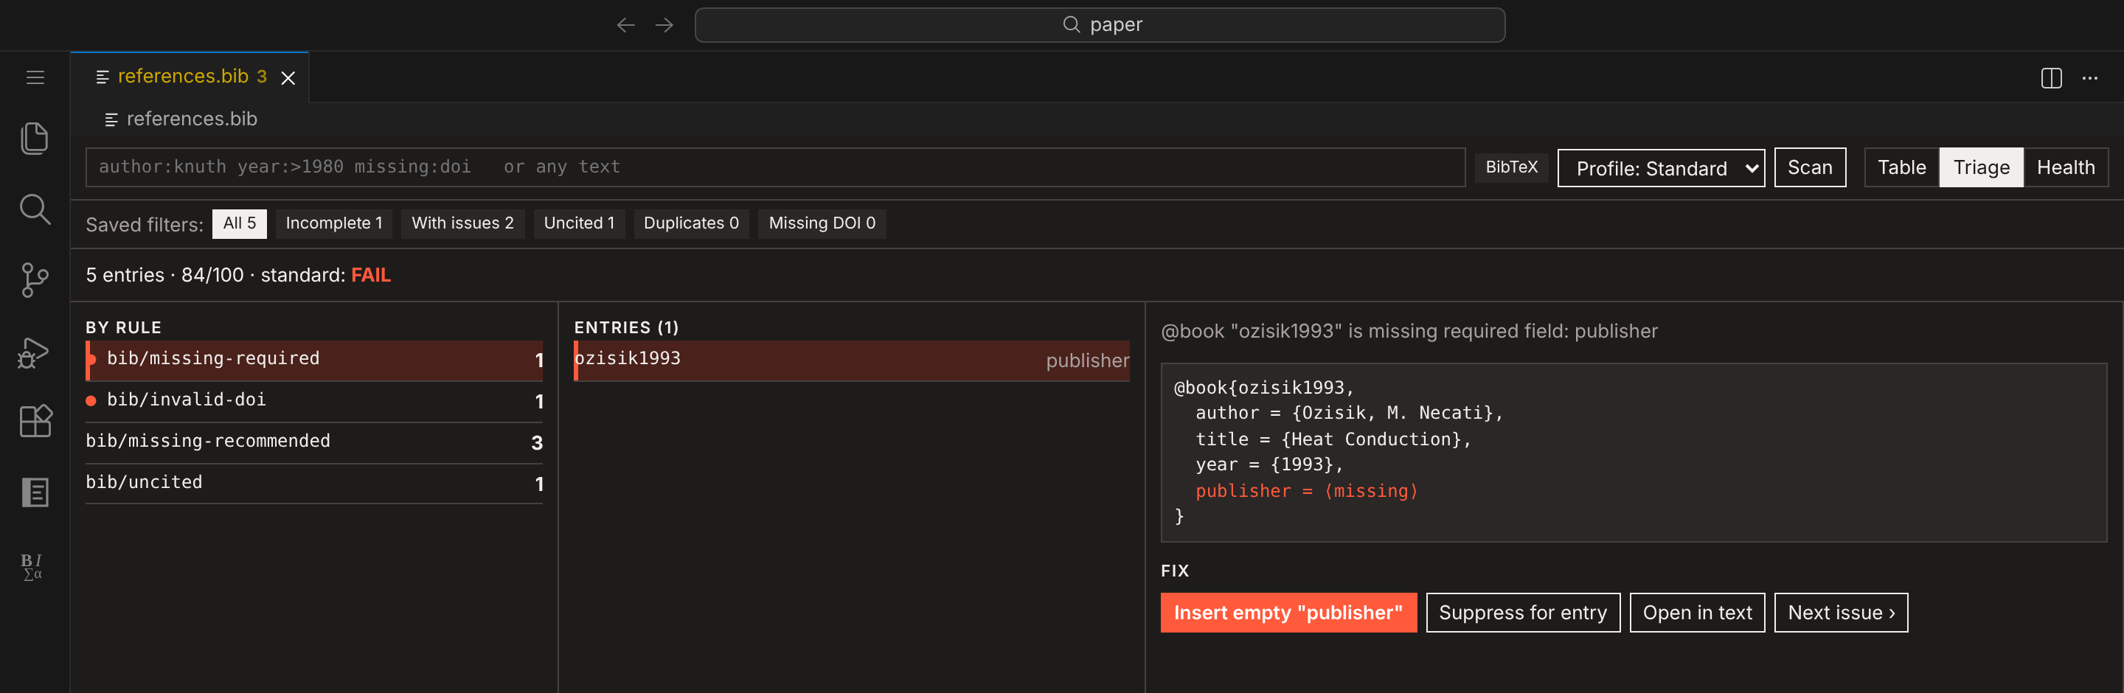
Task: Select the All 5 saved filter
Action: point(239,223)
